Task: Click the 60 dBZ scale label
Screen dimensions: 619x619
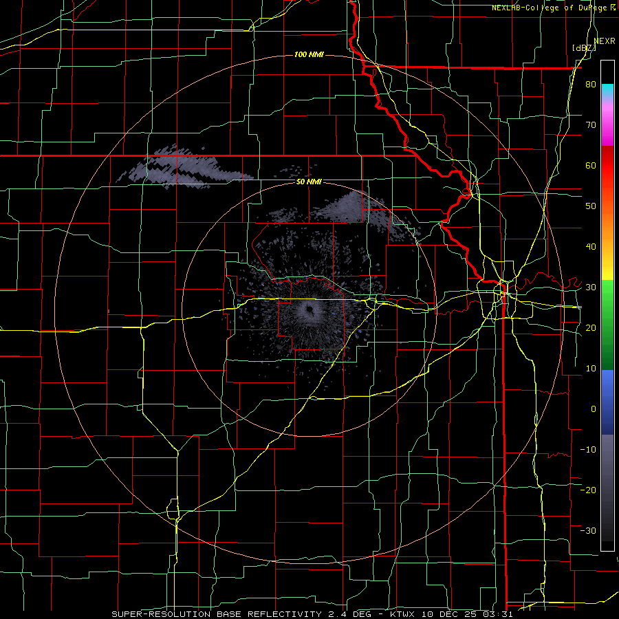Action: [x=591, y=165]
